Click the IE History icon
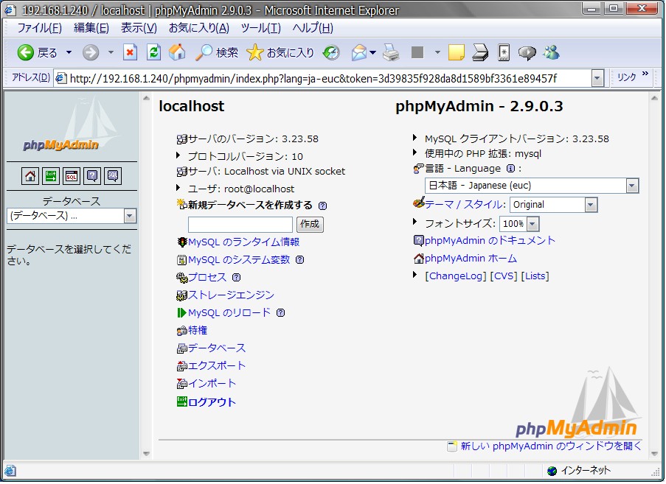Viewport: 666px width, 484px height. click(331, 52)
